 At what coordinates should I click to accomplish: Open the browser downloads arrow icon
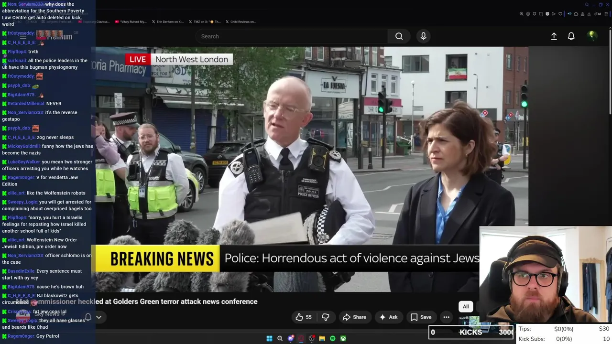[589, 14]
